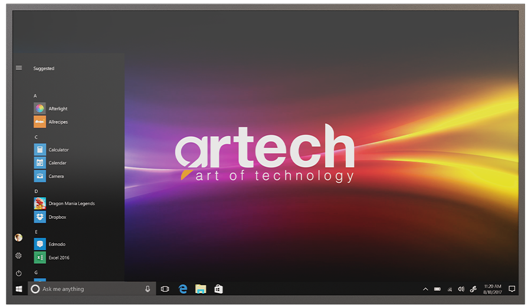This screenshot has height=308, width=531.
Task: Click the letter D group header
Action: pos(35,191)
